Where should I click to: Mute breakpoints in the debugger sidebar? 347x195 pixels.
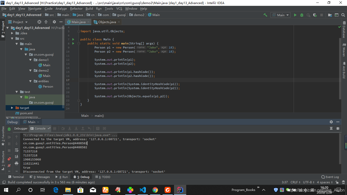point(9,165)
